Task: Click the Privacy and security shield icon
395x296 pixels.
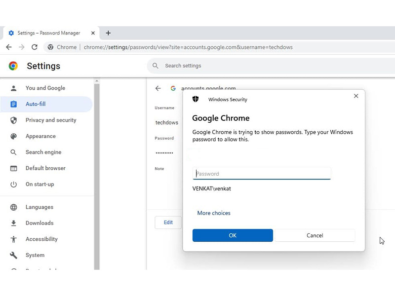Action: (x=14, y=120)
